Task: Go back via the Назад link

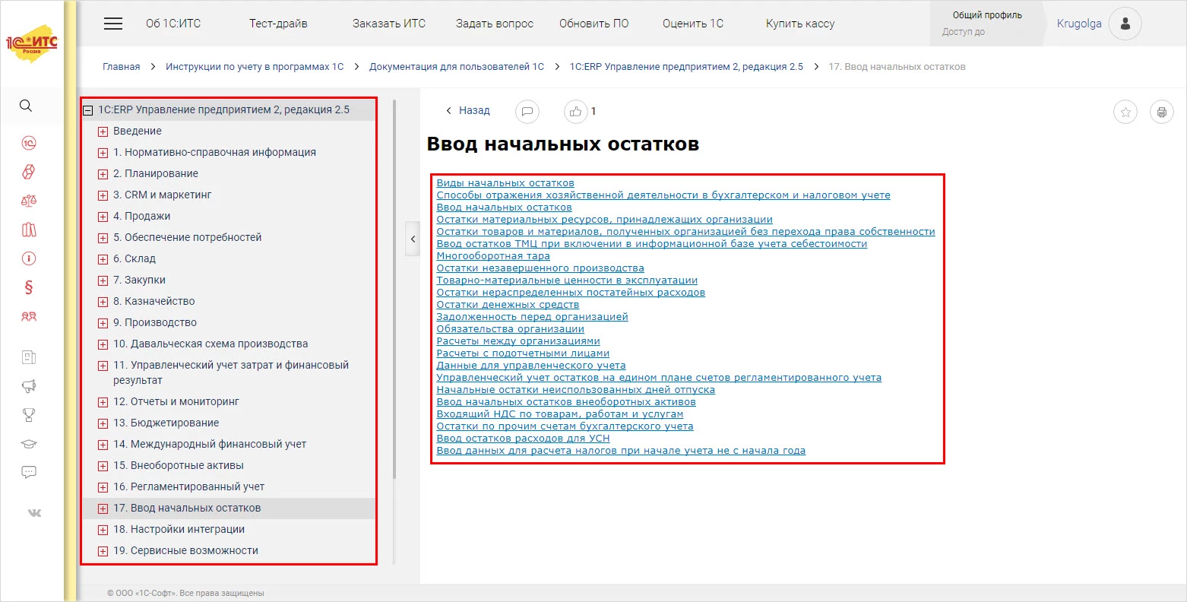Action: pos(467,110)
